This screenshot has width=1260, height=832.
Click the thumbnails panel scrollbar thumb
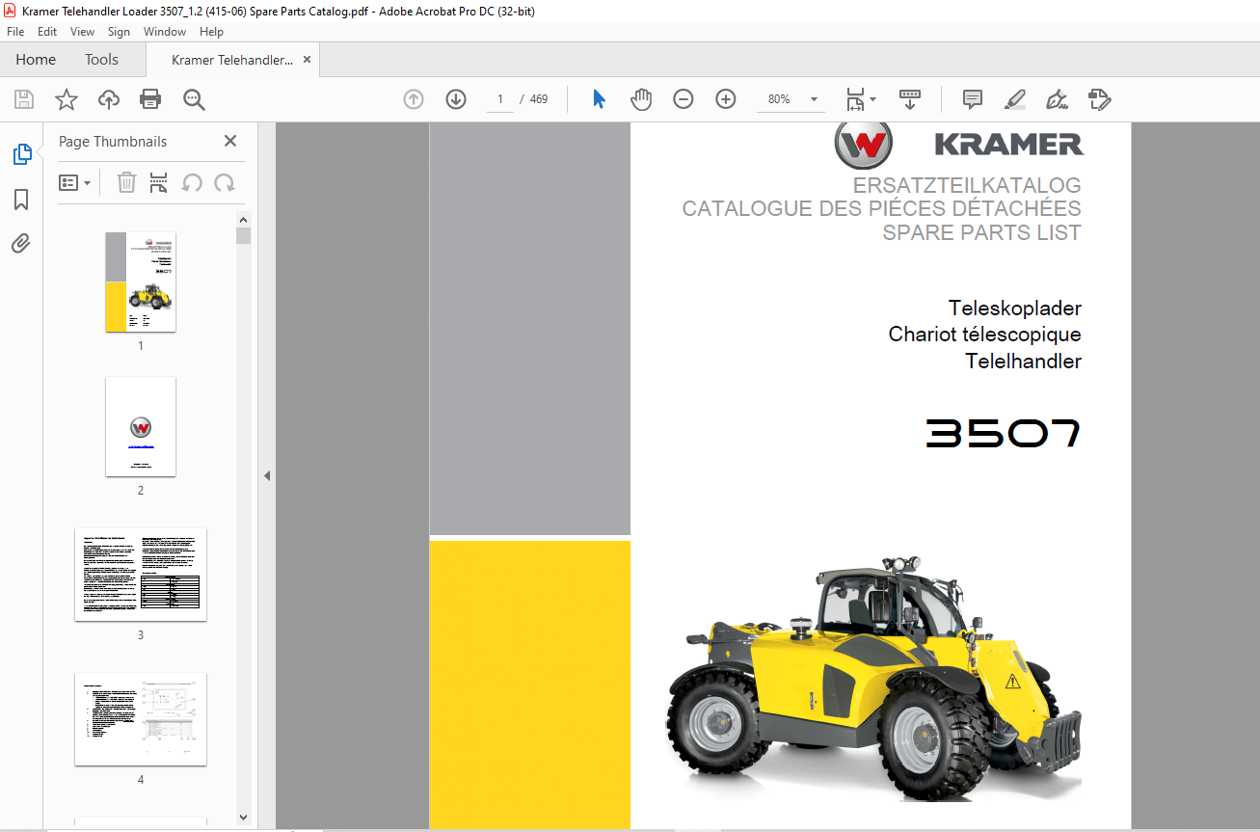(244, 235)
